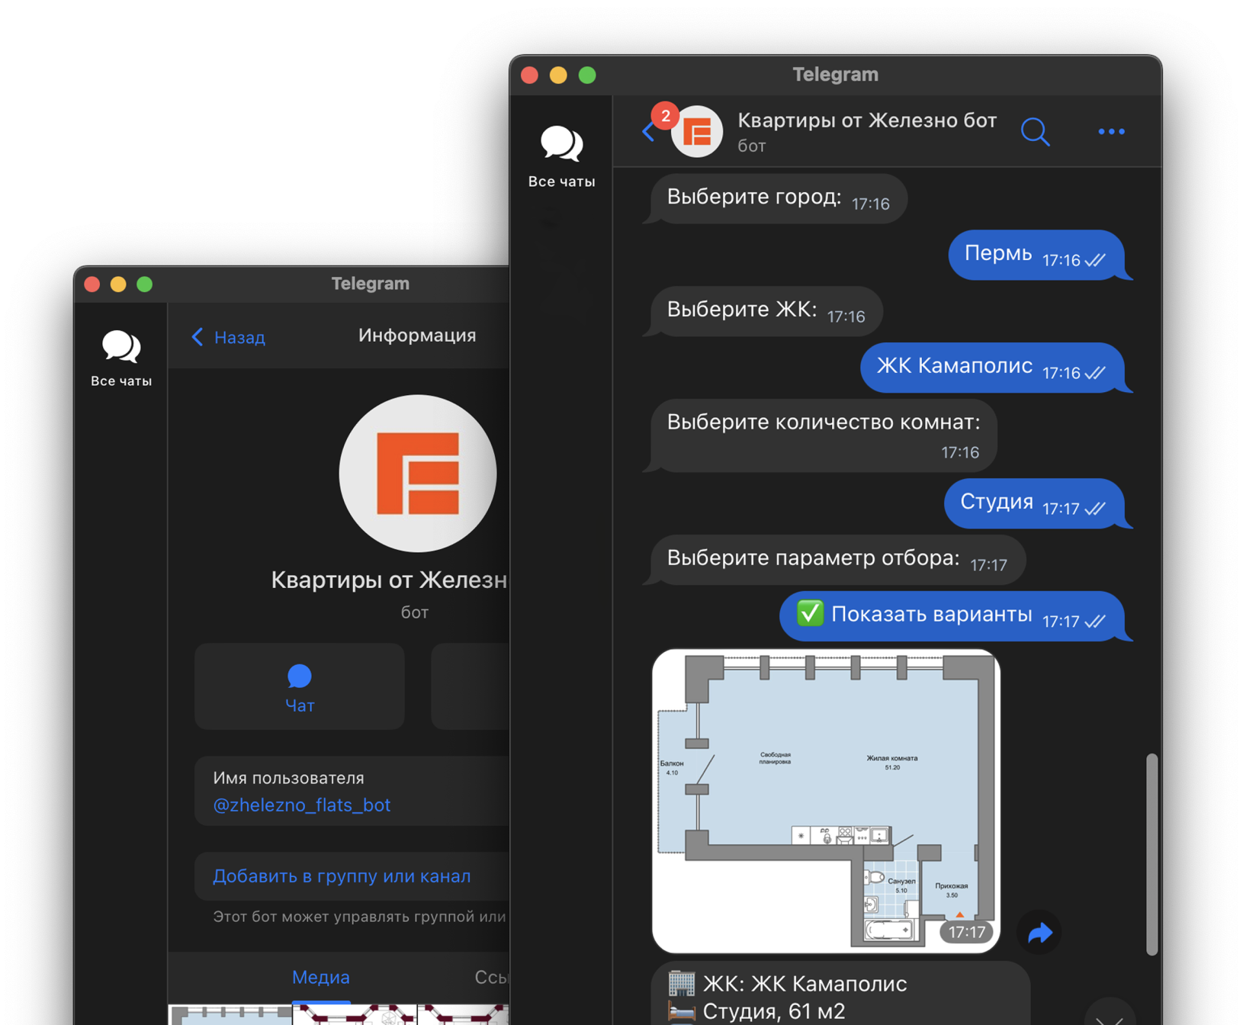1243x1025 pixels.
Task: Click the Назад back button
Action: pyautogui.click(x=229, y=337)
